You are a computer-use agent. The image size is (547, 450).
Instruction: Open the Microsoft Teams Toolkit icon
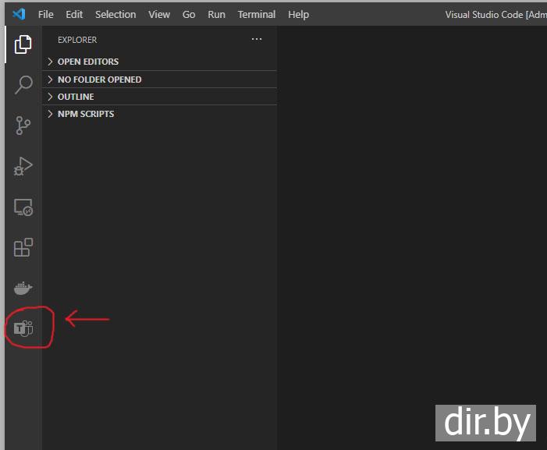pos(23,328)
